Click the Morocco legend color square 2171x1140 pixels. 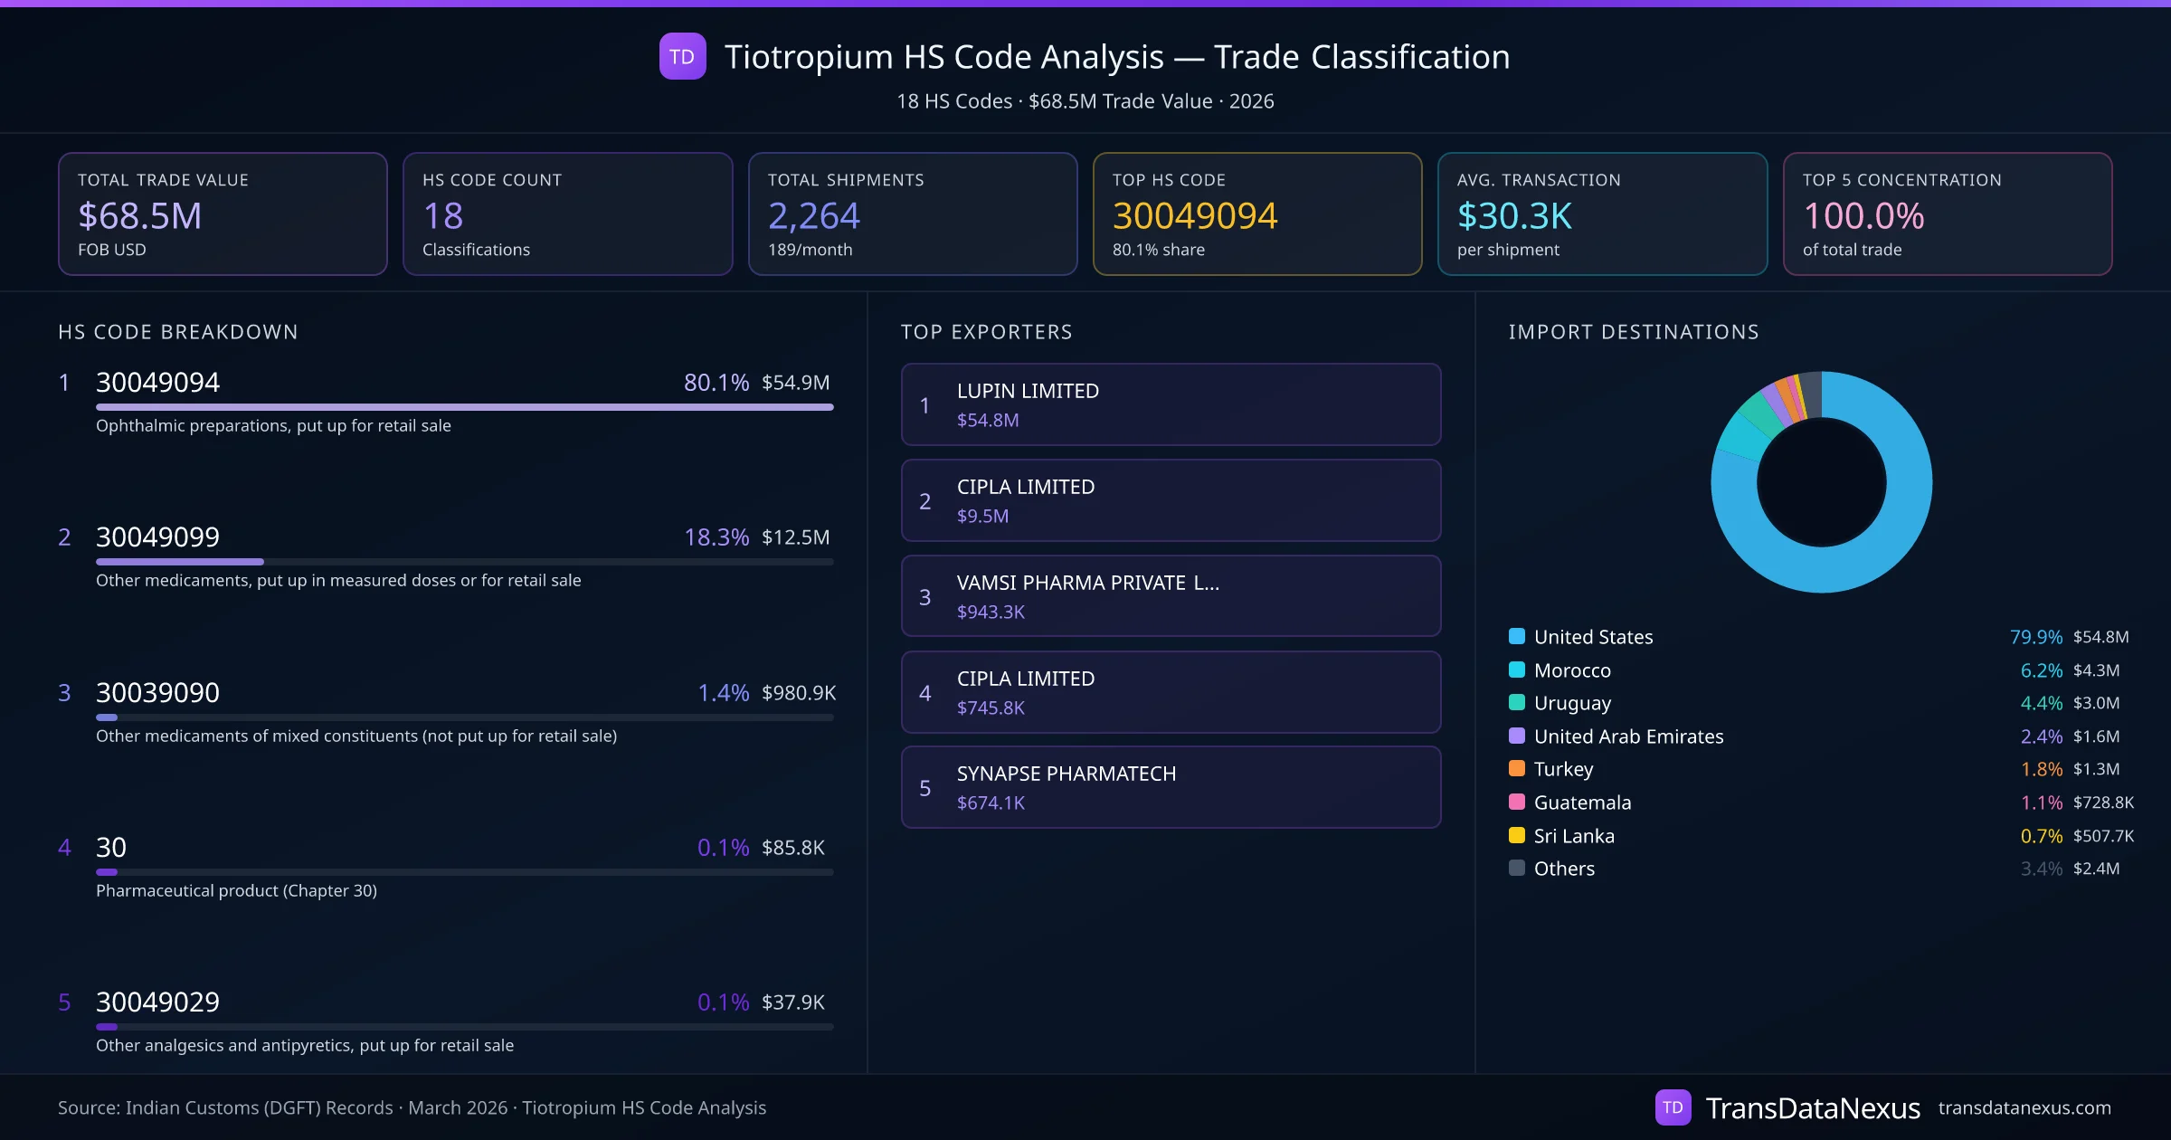(1517, 670)
